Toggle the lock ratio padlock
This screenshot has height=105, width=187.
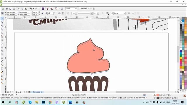click(x=42, y=13)
